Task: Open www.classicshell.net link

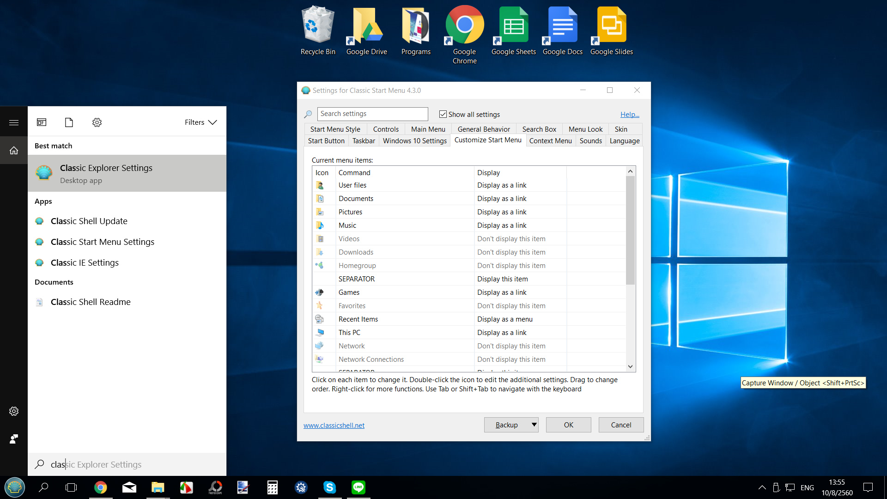Action: click(334, 426)
